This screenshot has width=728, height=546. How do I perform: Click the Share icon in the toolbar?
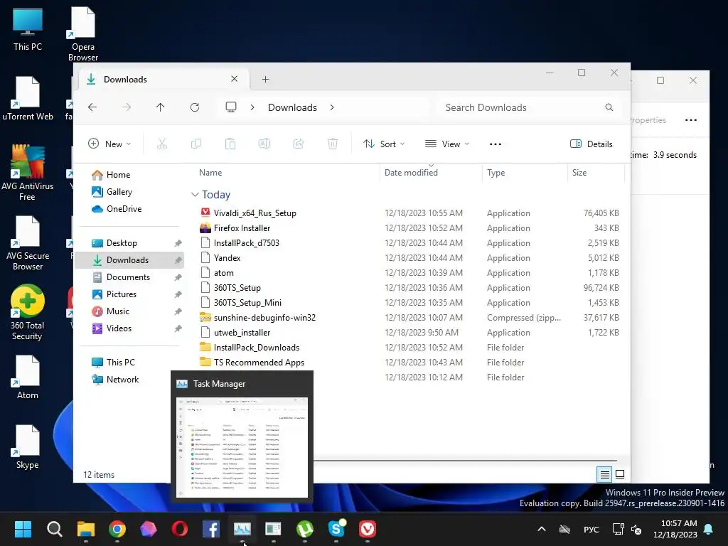pos(299,144)
